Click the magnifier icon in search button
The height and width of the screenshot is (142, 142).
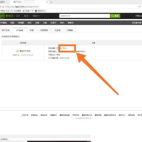point(112,16)
